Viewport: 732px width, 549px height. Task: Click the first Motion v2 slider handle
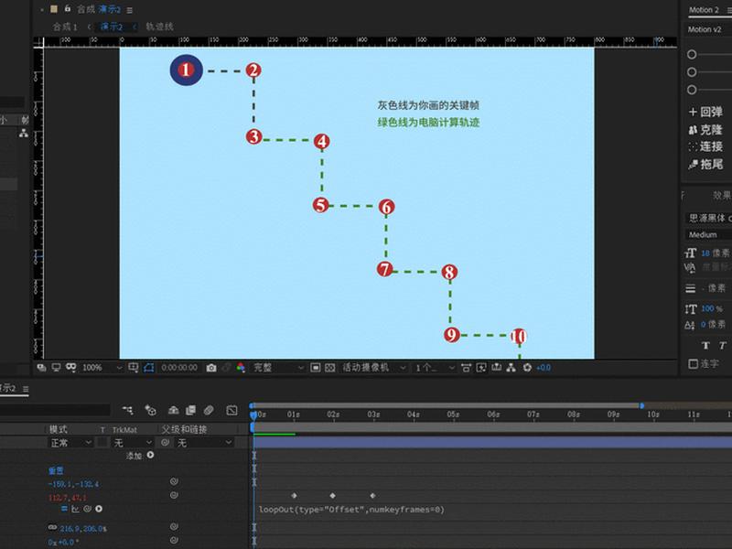[692, 55]
